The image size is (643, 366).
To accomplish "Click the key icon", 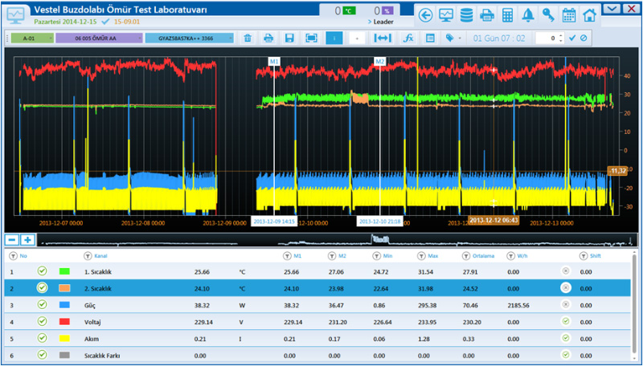I will [548, 15].
